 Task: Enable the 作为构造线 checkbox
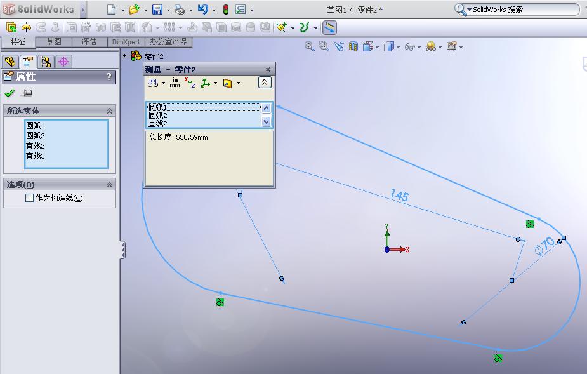coord(30,198)
